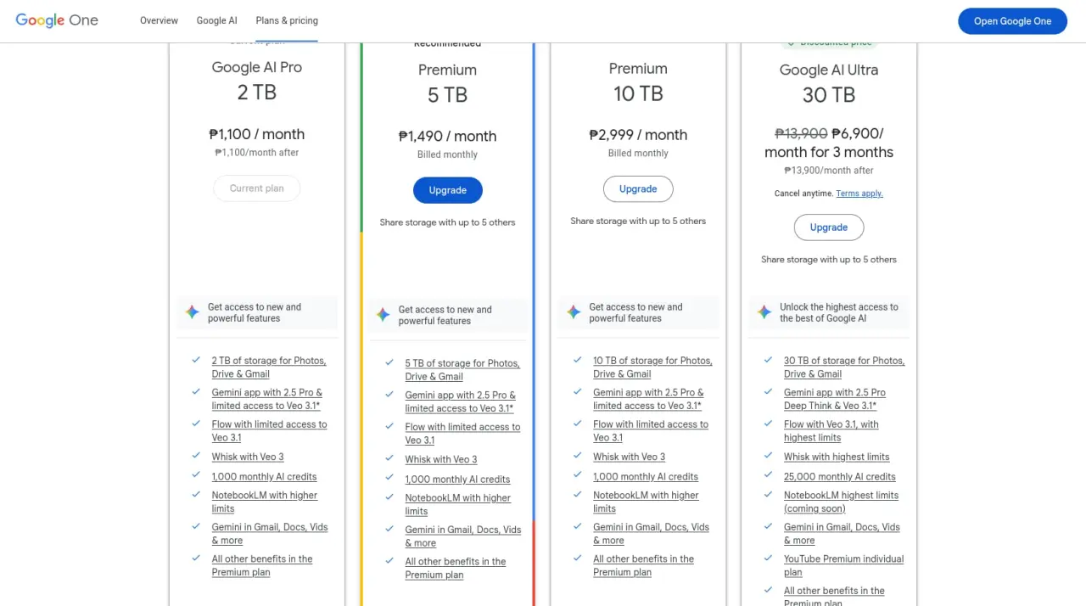Open the 25,000 monthly AI credits link

tap(840, 476)
